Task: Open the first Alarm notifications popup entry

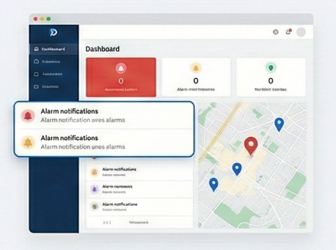Action: point(104,116)
